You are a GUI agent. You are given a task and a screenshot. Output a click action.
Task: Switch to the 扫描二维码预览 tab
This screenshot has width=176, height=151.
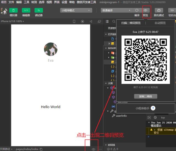tap(131, 23)
